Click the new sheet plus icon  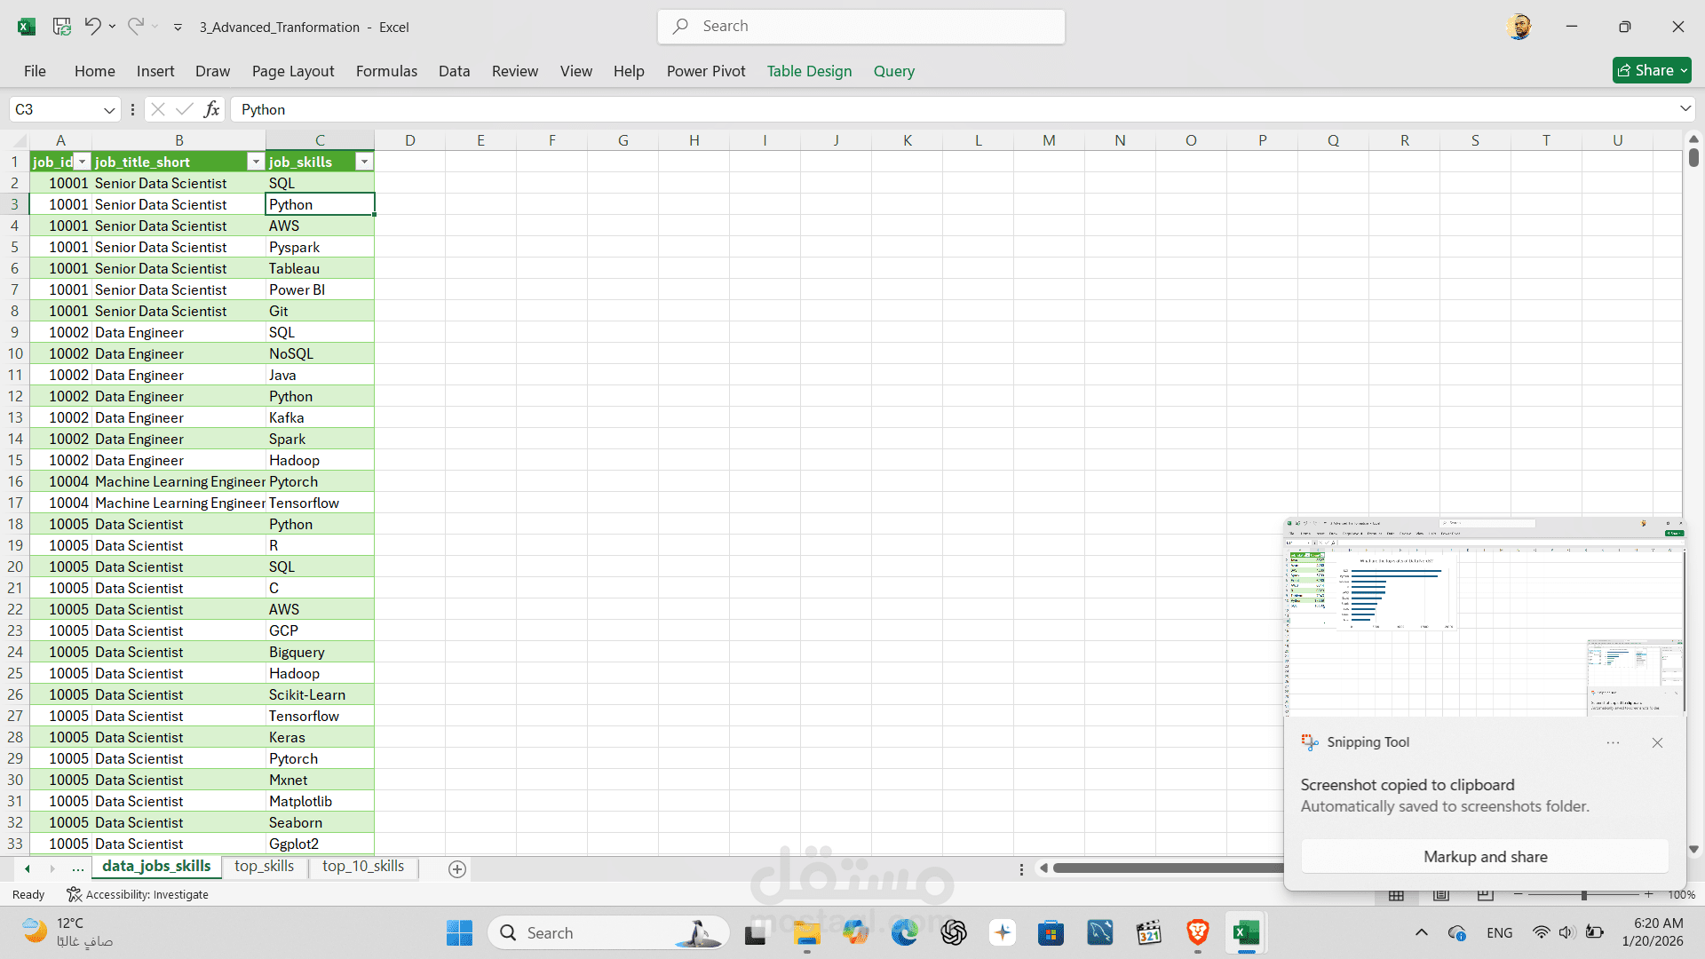[457, 869]
